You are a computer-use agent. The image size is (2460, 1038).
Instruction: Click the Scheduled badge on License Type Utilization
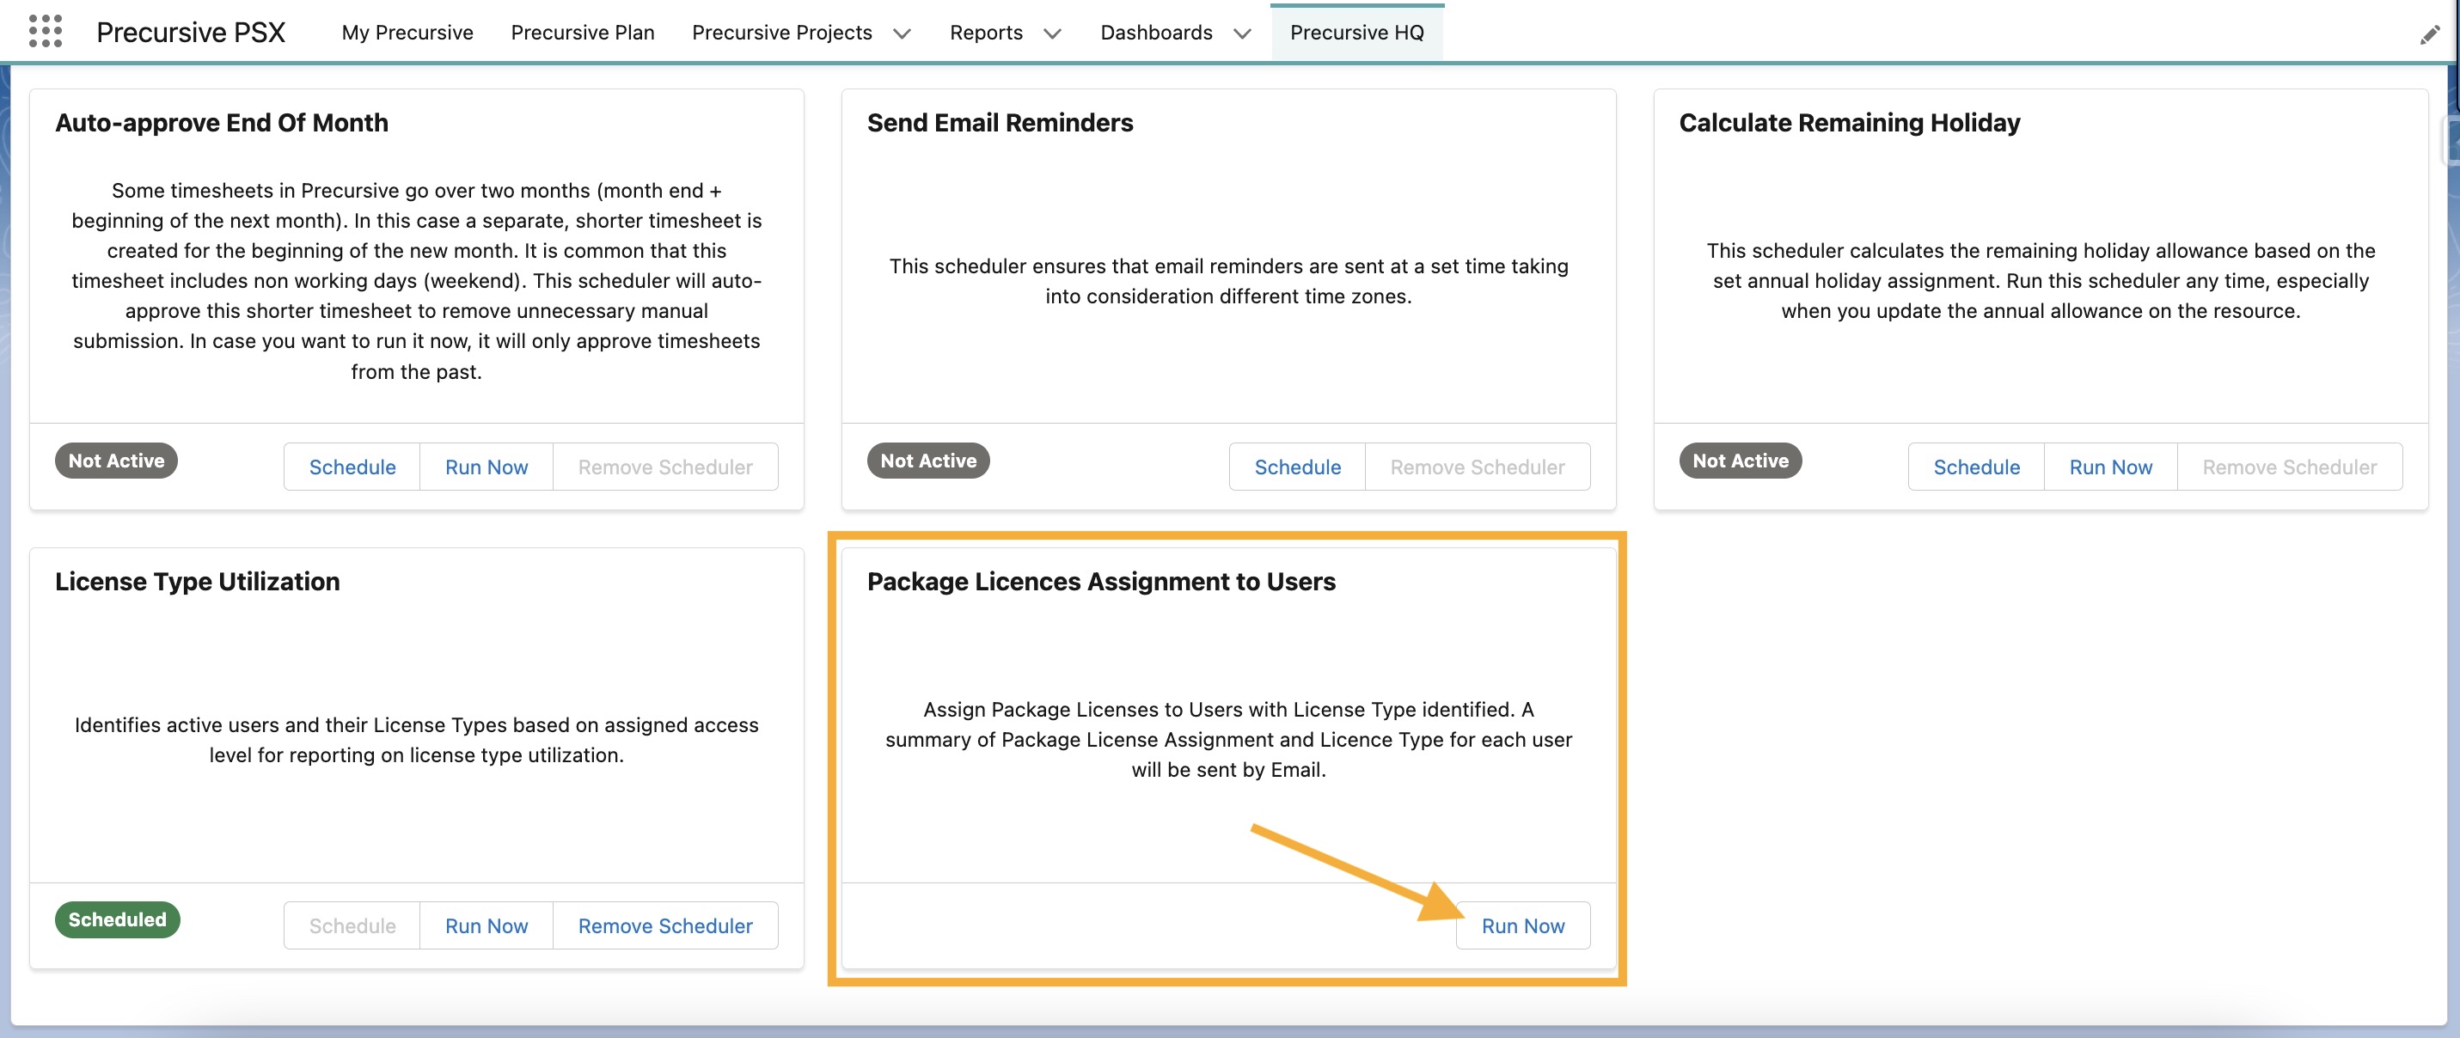[x=117, y=919]
